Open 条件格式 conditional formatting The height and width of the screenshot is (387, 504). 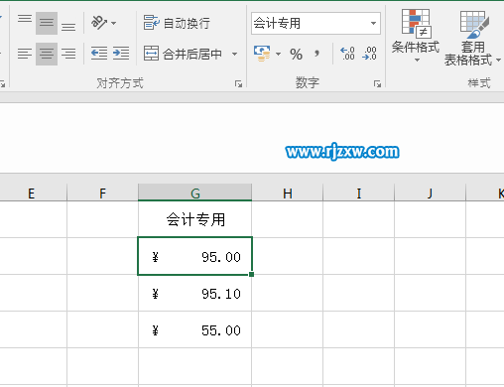pyautogui.click(x=416, y=36)
